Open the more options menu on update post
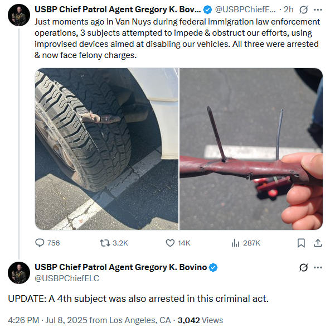 coord(318,267)
